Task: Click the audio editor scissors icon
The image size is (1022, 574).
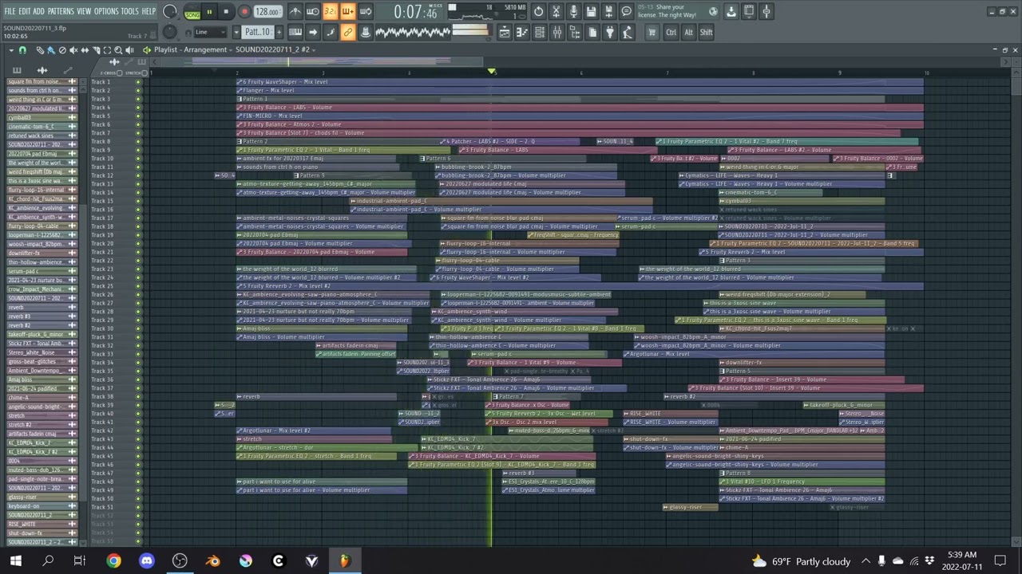Action: [x=556, y=11]
